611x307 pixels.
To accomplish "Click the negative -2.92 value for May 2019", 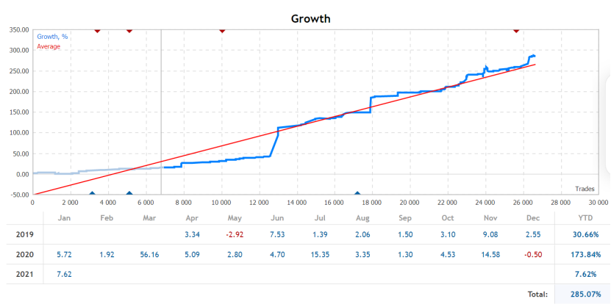I will pos(235,234).
